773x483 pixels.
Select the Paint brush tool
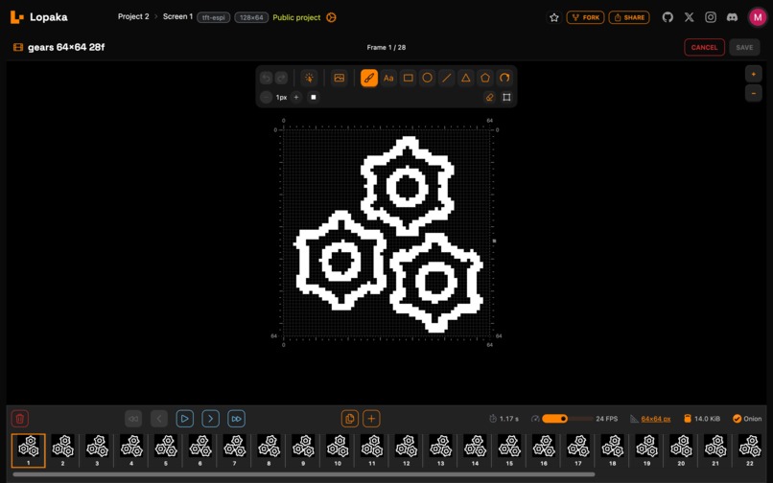point(368,78)
